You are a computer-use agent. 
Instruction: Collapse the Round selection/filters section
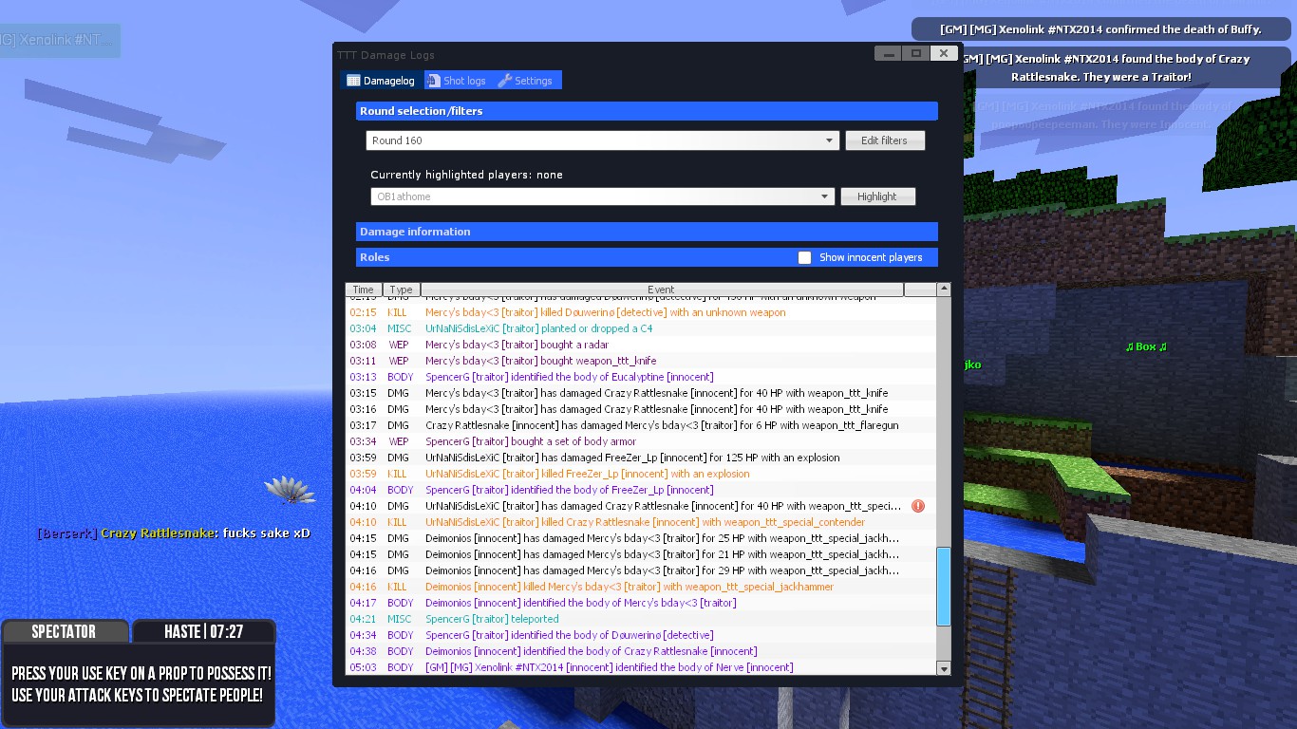click(647, 111)
